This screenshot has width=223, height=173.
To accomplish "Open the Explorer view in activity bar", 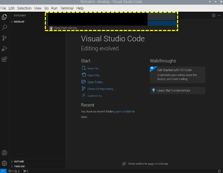I will tap(4, 17).
